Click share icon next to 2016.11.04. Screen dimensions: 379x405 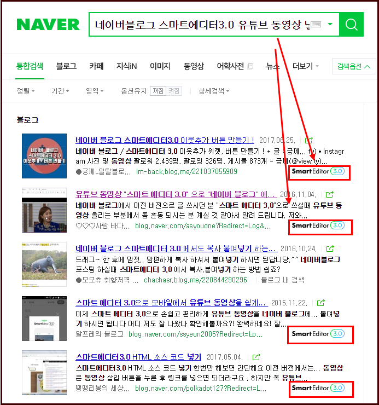click(330, 194)
